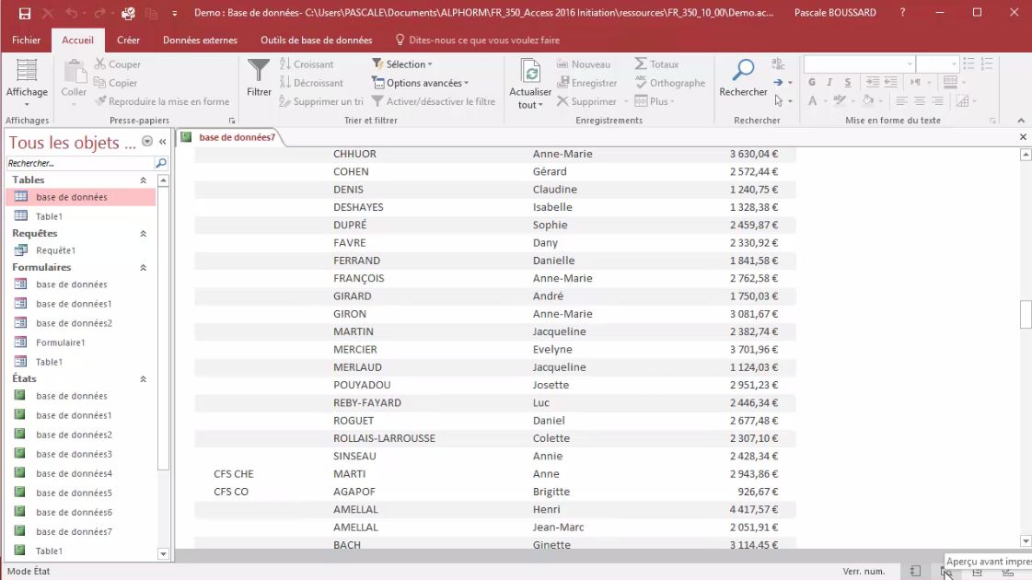
Task: Open the Supprimer dropdown arrow
Action: [626, 101]
